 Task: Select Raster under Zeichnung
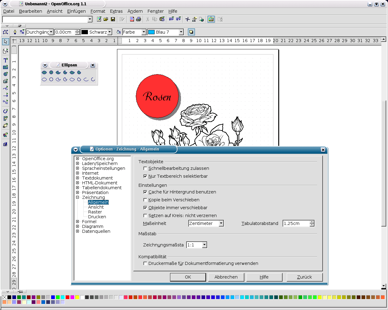[95, 212]
